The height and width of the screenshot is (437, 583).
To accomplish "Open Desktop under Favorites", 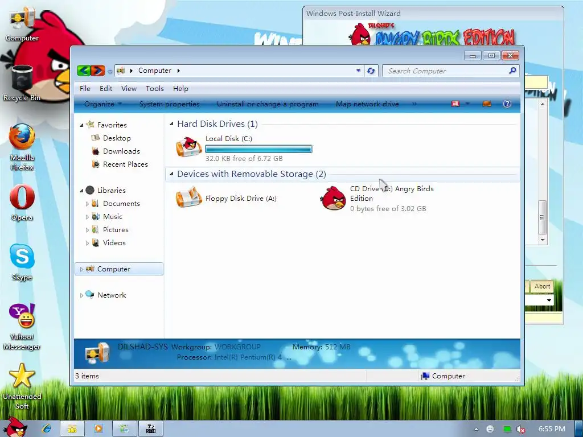I will coord(117,138).
